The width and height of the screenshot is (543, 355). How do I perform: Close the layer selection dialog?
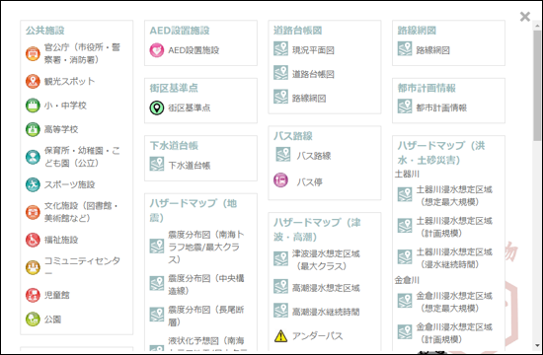click(x=525, y=16)
